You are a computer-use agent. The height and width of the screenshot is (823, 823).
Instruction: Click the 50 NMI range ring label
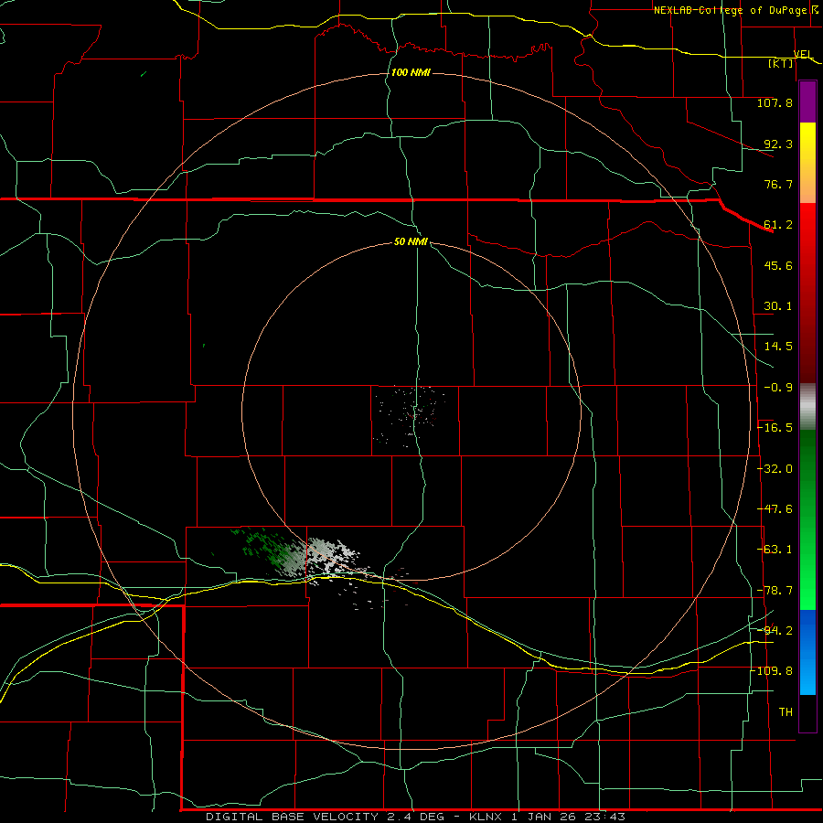point(411,242)
